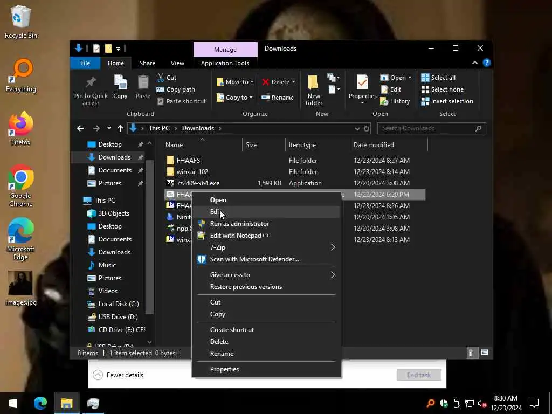The image size is (552, 414).
Task: Click the Manage contextual tab
Action: tap(225, 50)
